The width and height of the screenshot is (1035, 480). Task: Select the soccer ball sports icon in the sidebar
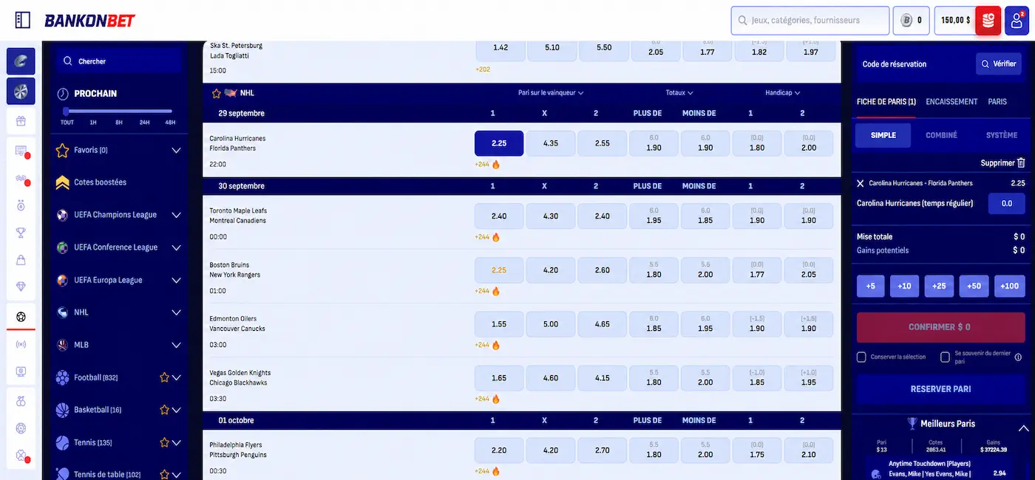pos(21,317)
